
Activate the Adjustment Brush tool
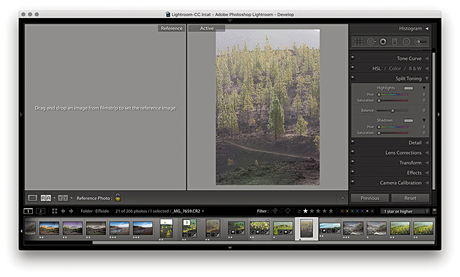(420, 42)
